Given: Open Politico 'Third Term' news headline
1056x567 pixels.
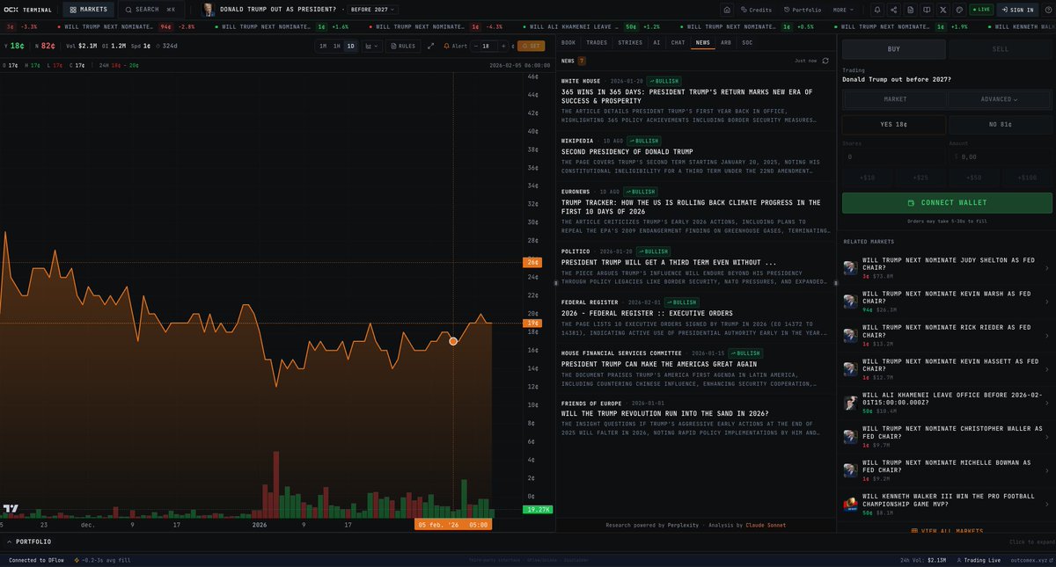Looking at the screenshot, I should pyautogui.click(x=669, y=262).
